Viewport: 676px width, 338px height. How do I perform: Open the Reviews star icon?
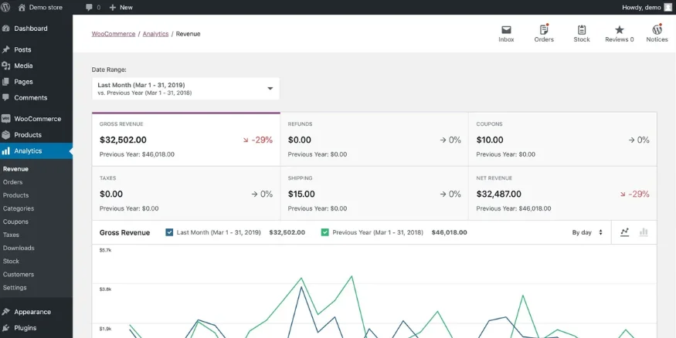point(620,29)
